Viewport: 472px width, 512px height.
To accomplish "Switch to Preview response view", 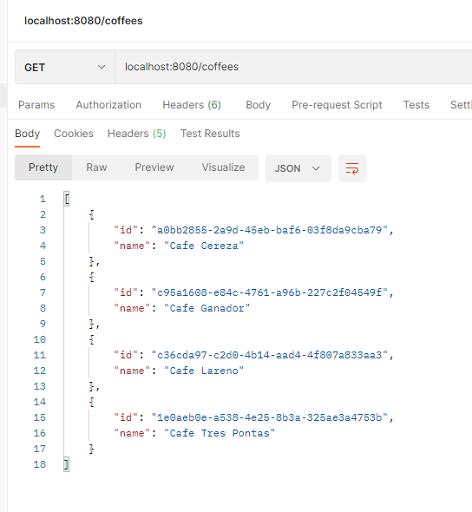I will pos(154,167).
